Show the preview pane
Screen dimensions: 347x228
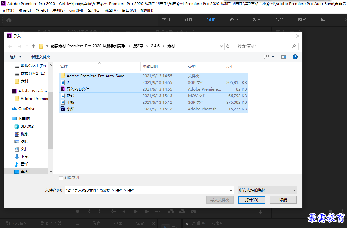pyautogui.click(x=284, y=57)
